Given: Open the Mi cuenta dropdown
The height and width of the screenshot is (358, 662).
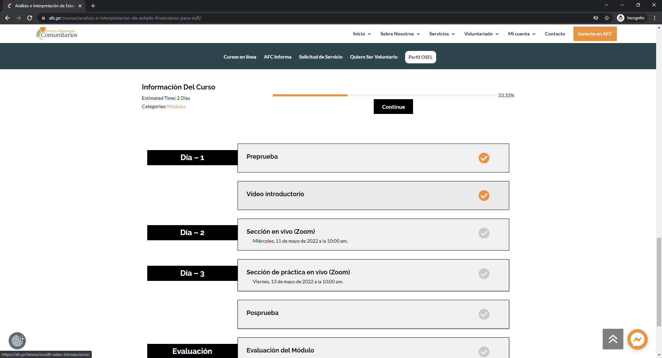Looking at the screenshot, I should point(521,34).
